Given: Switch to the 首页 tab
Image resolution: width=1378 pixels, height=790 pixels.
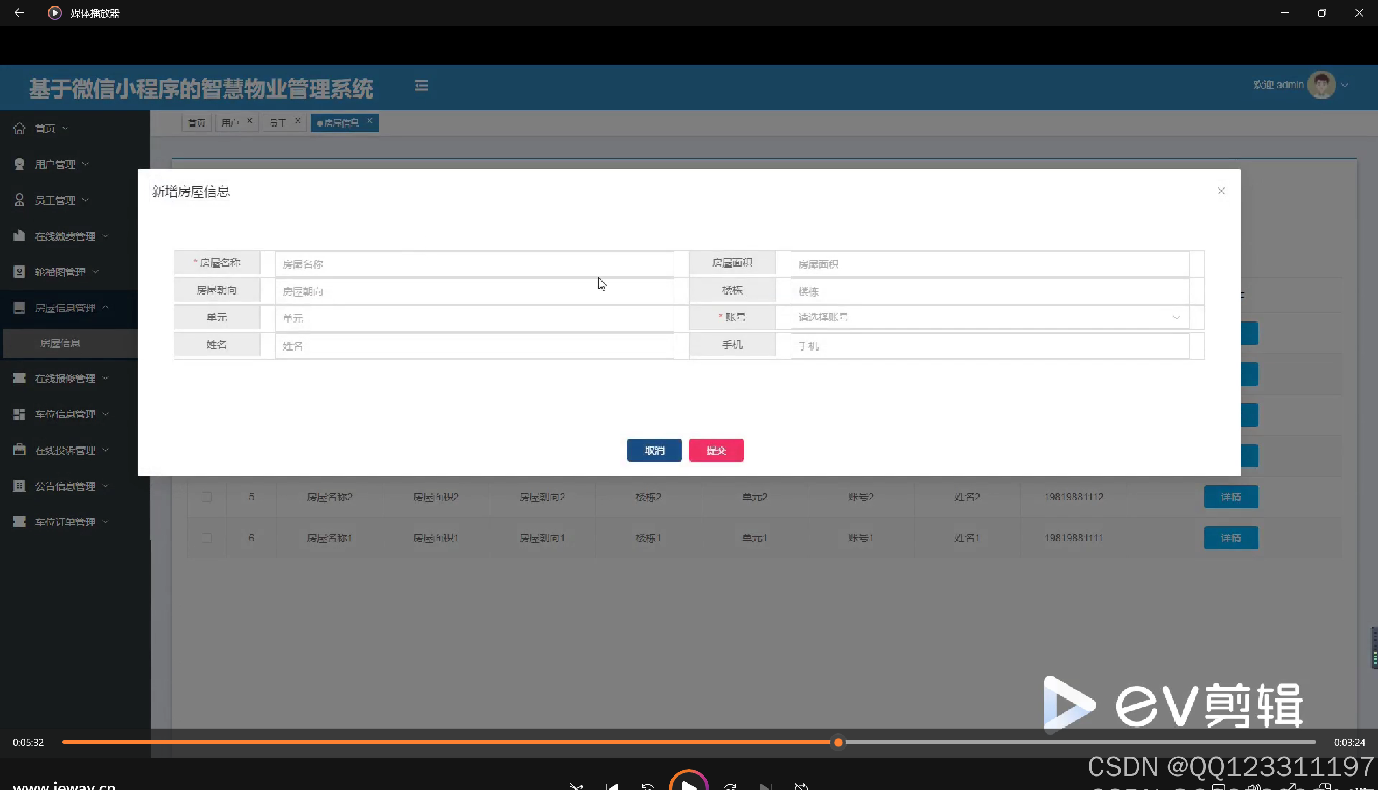Looking at the screenshot, I should click(197, 123).
